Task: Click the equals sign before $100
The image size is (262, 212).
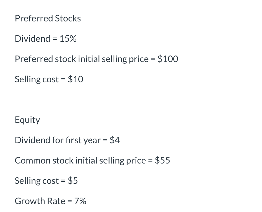Action: [x=152, y=59]
